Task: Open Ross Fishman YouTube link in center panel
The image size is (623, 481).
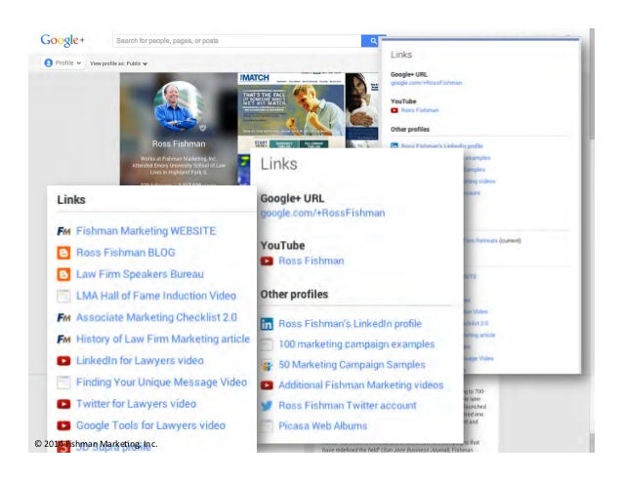Action: (x=311, y=261)
